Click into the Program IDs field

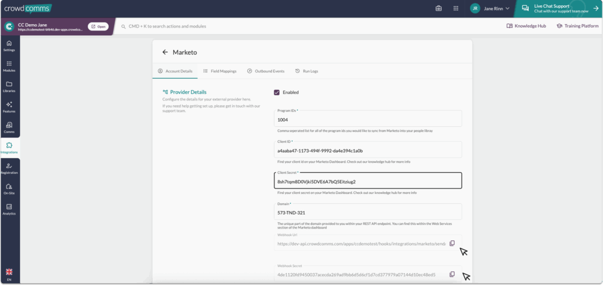tap(368, 120)
